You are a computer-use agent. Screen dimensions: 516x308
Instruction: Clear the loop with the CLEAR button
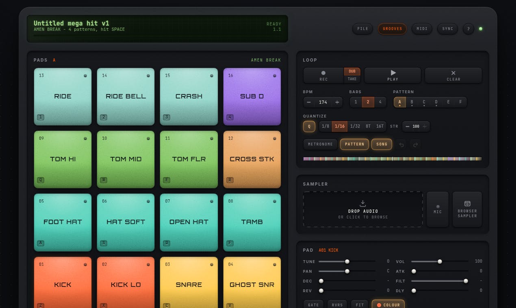pos(453,75)
